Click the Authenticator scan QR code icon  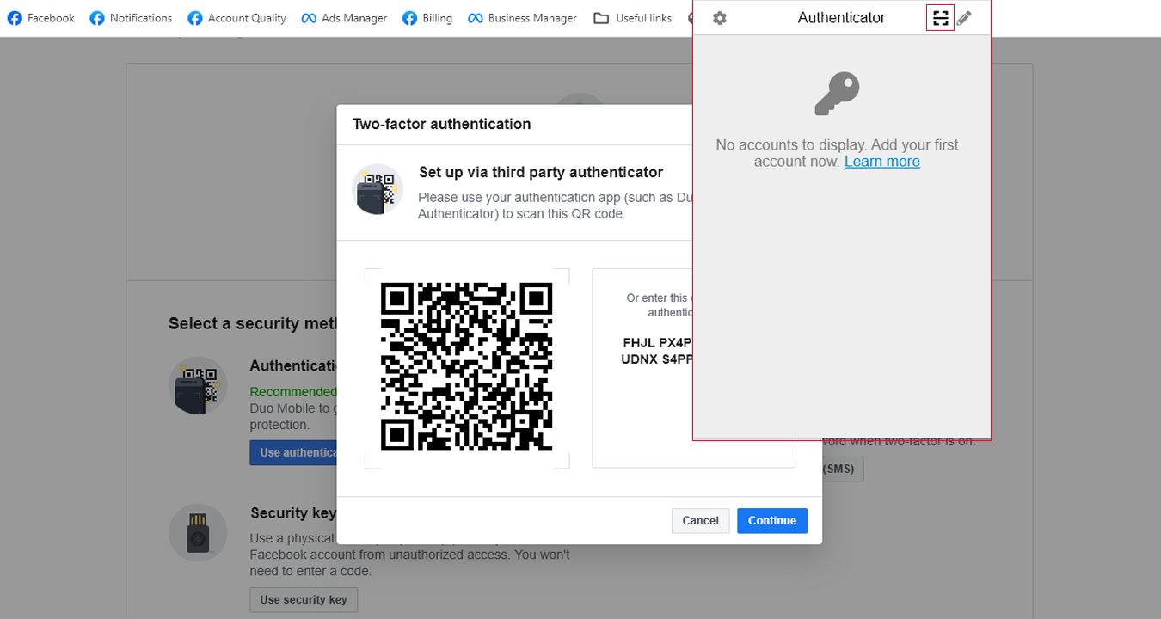tap(940, 18)
